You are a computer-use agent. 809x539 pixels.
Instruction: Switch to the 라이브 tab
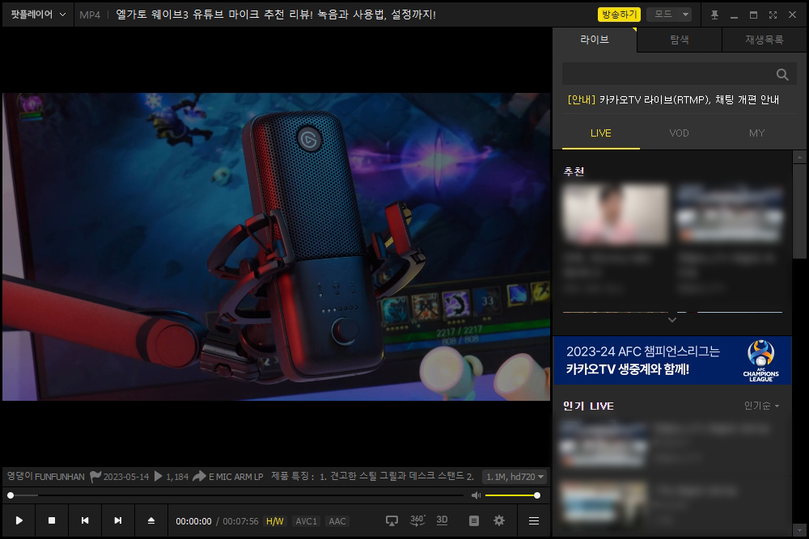pyautogui.click(x=595, y=40)
